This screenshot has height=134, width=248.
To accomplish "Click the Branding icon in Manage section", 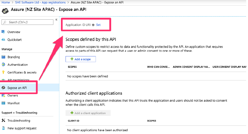I will click(3, 57).
